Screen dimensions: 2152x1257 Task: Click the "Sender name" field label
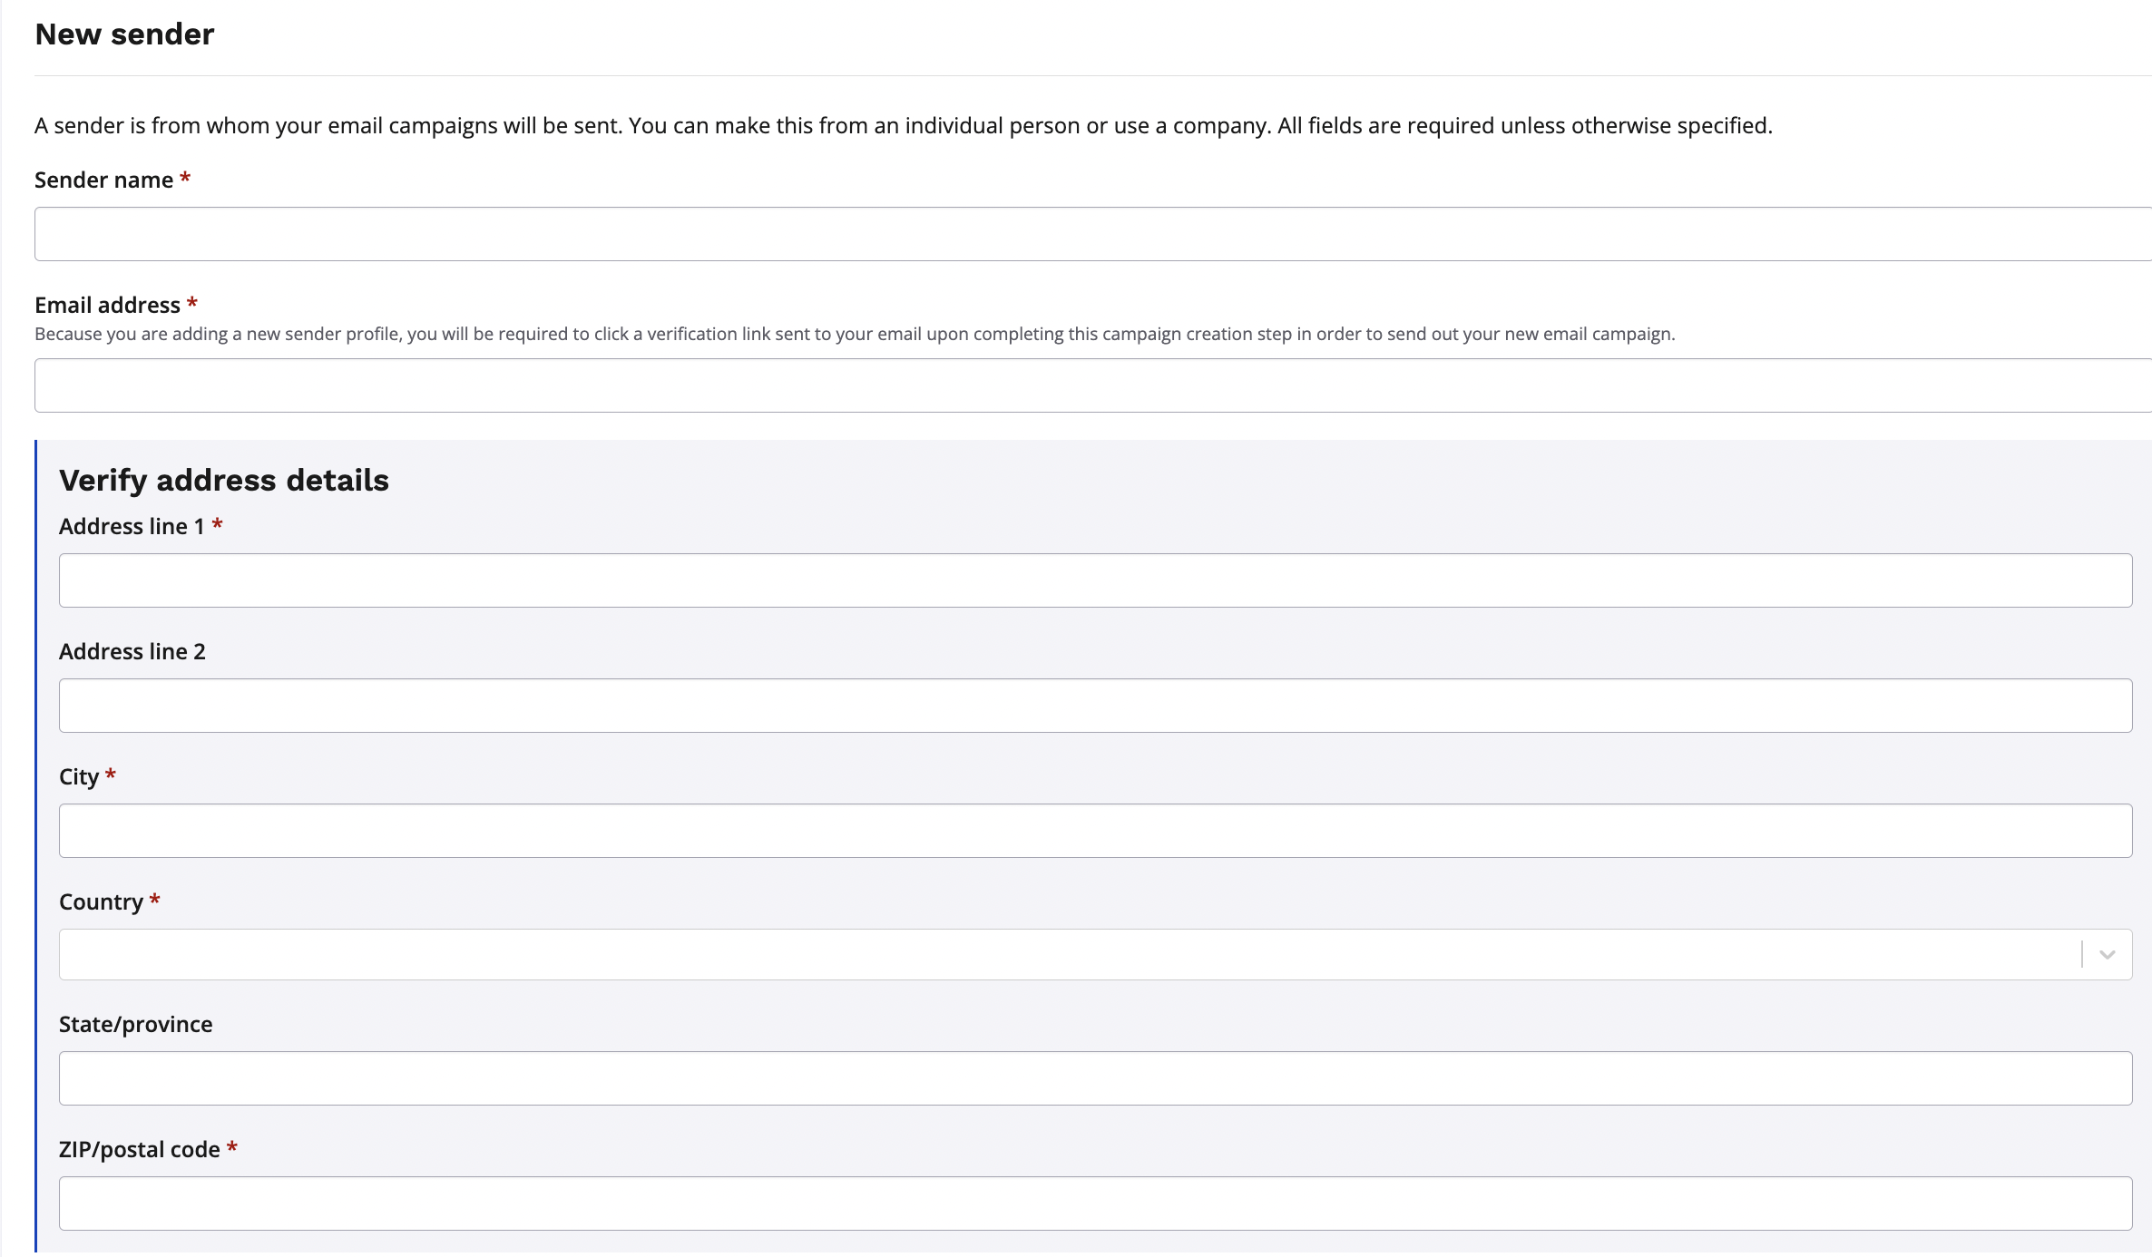pyautogui.click(x=103, y=180)
